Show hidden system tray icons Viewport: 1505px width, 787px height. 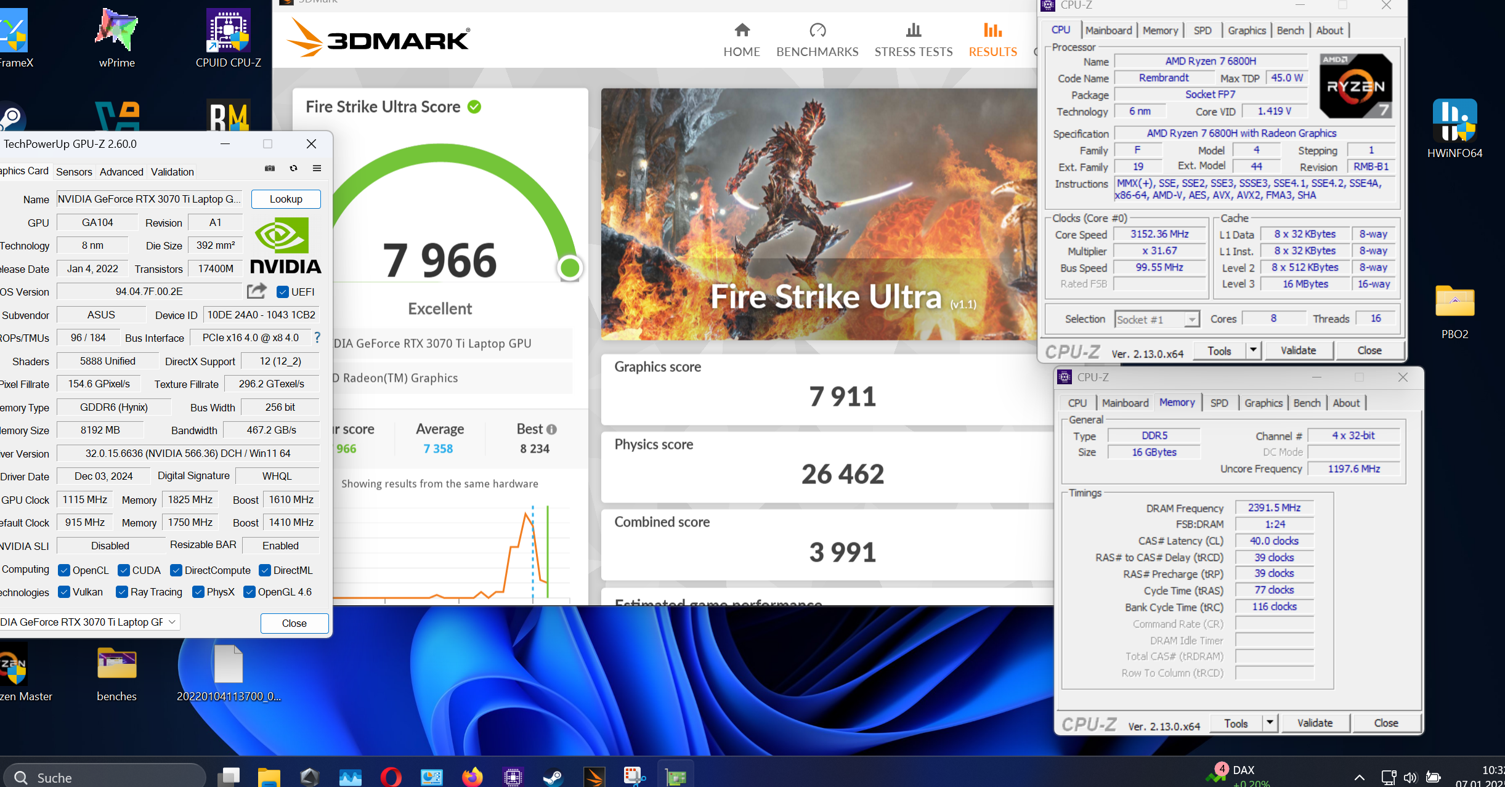coord(1359,777)
